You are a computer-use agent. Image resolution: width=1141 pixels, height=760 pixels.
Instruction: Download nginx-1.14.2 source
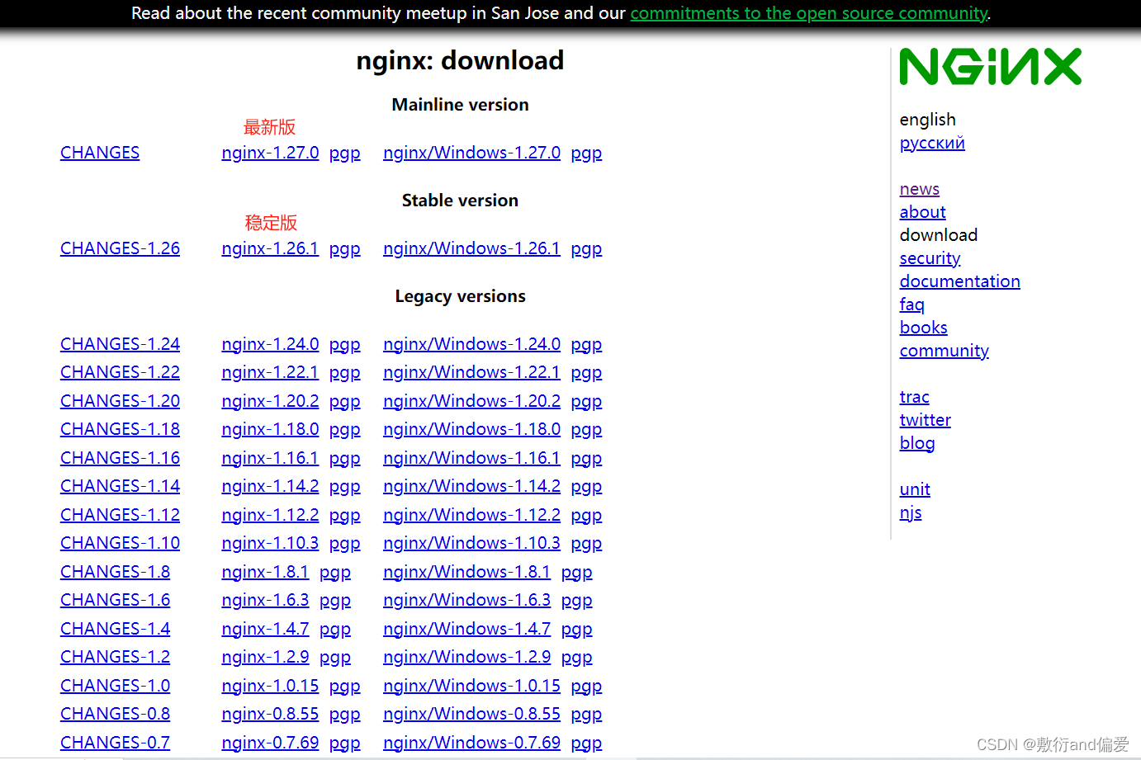[270, 486]
